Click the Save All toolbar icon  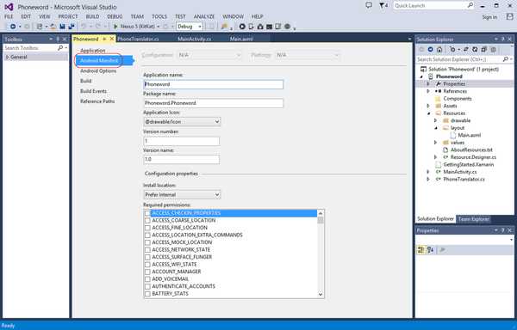coord(72,27)
